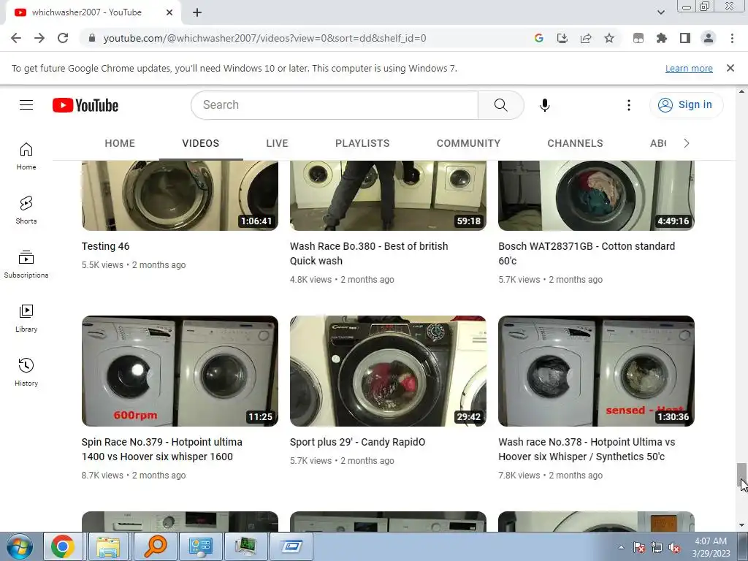The height and width of the screenshot is (561, 748).
Task: Open the tab search dropdown arrow
Action: (x=660, y=12)
